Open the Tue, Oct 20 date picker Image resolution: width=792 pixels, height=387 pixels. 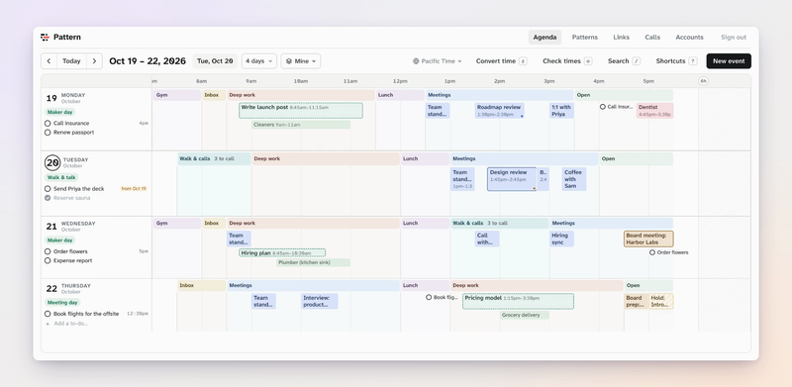coord(215,61)
